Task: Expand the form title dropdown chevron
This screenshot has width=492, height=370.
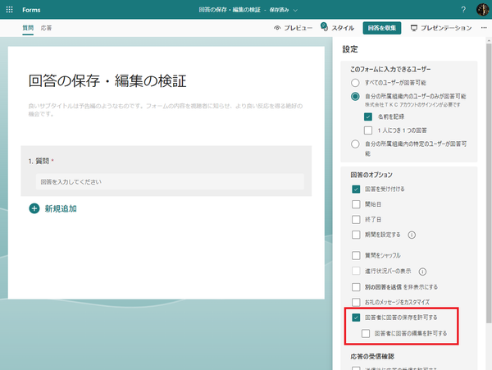Action: click(x=295, y=11)
